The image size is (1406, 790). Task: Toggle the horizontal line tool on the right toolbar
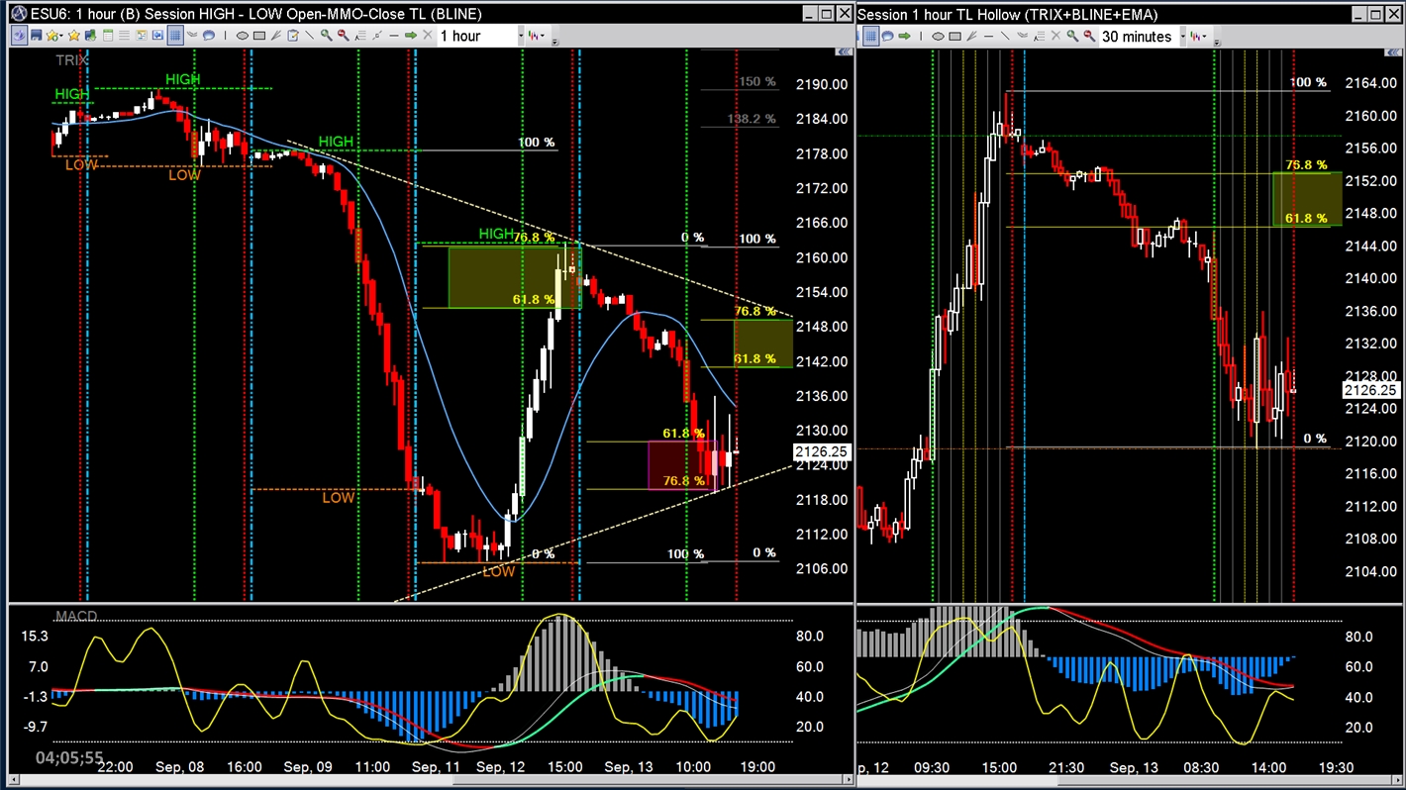click(x=986, y=37)
